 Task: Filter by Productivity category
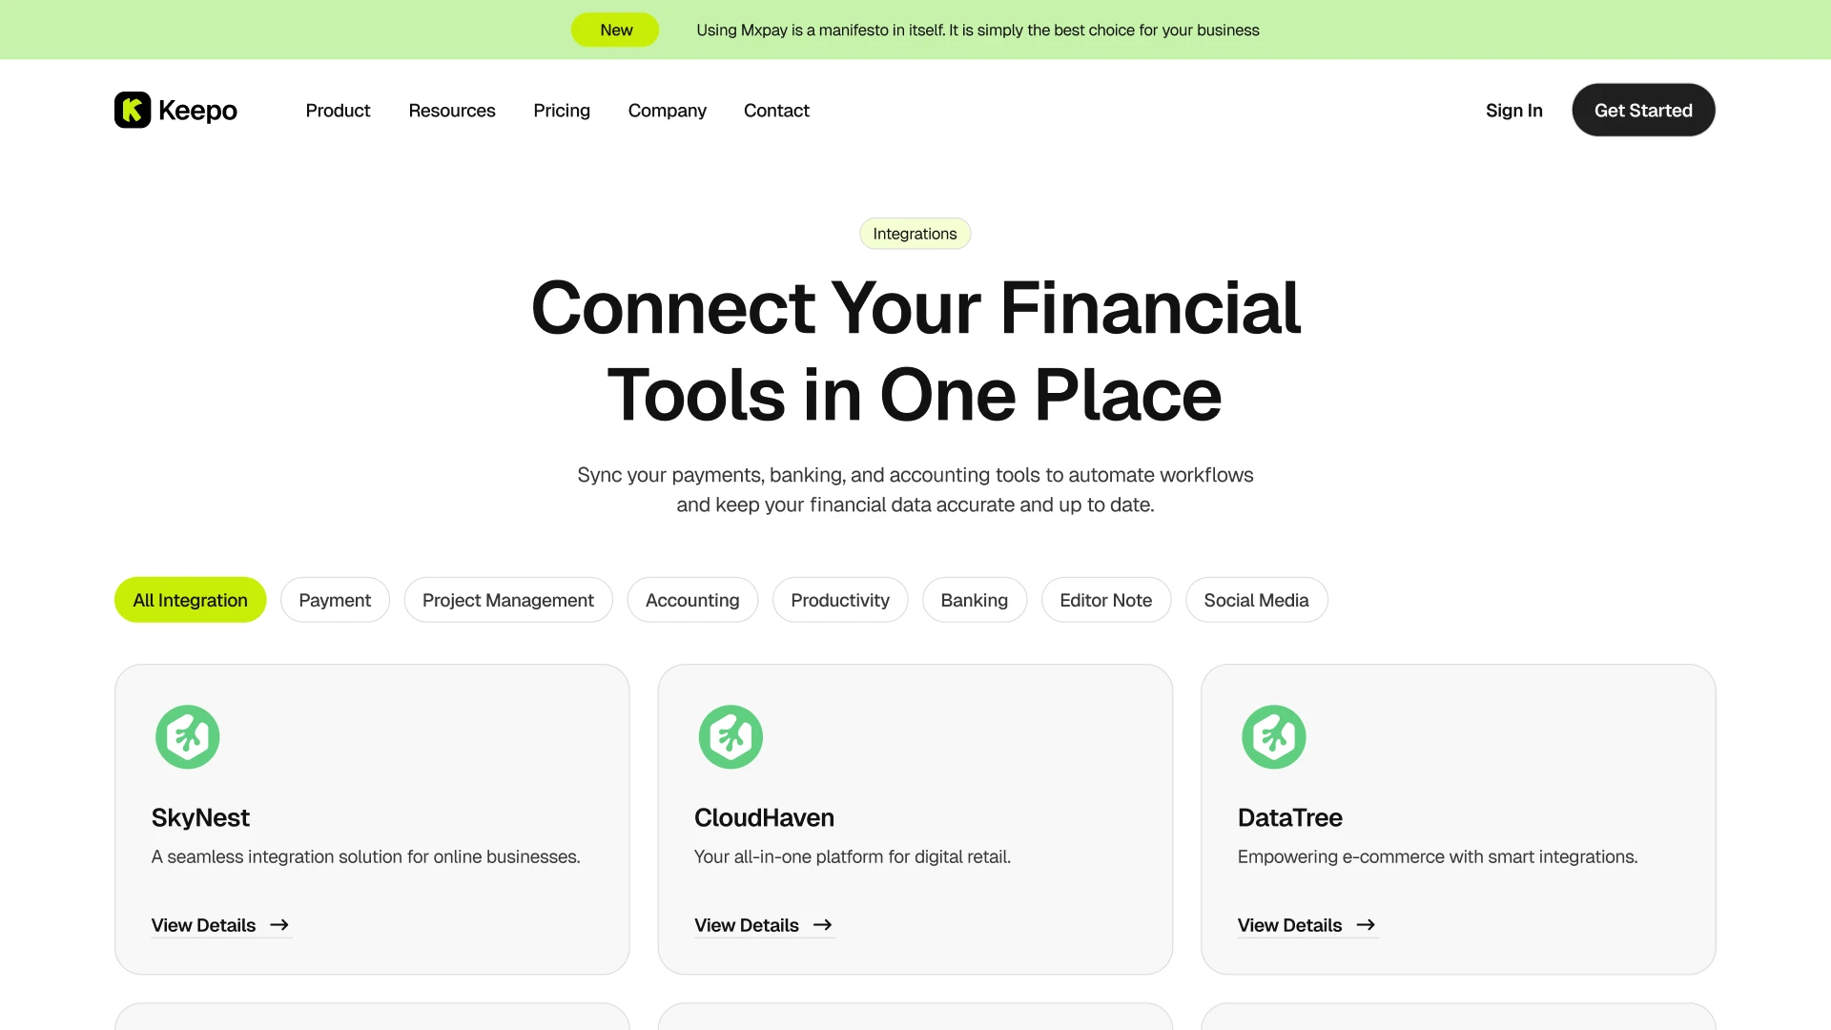click(x=840, y=600)
